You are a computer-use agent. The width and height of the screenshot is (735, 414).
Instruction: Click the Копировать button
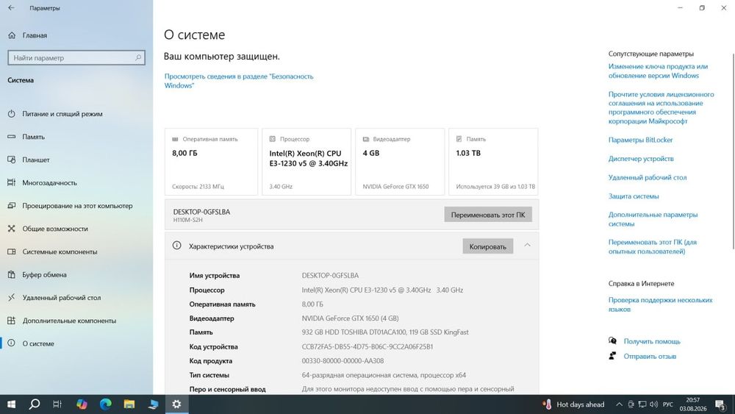pos(487,246)
